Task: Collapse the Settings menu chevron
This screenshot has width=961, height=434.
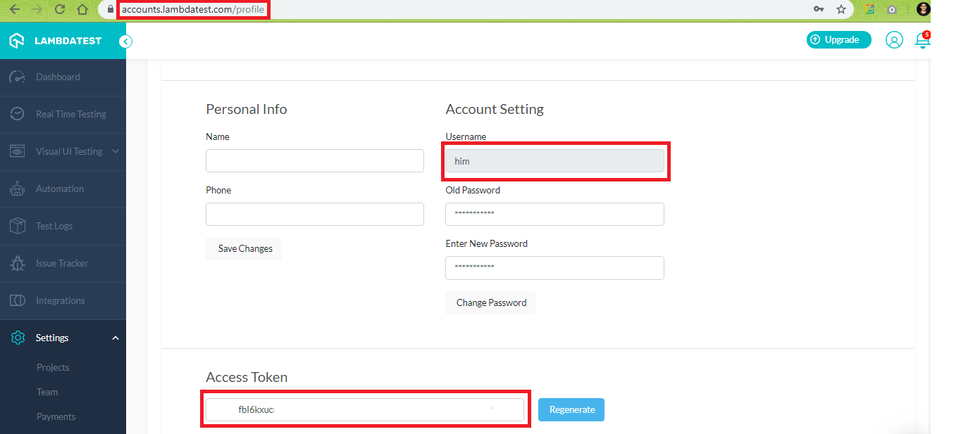Action: (x=116, y=338)
